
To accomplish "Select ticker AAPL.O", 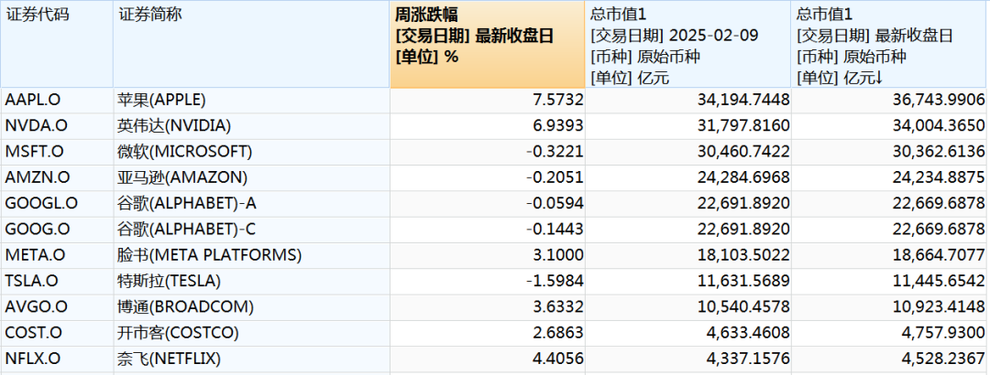I will [x=33, y=101].
